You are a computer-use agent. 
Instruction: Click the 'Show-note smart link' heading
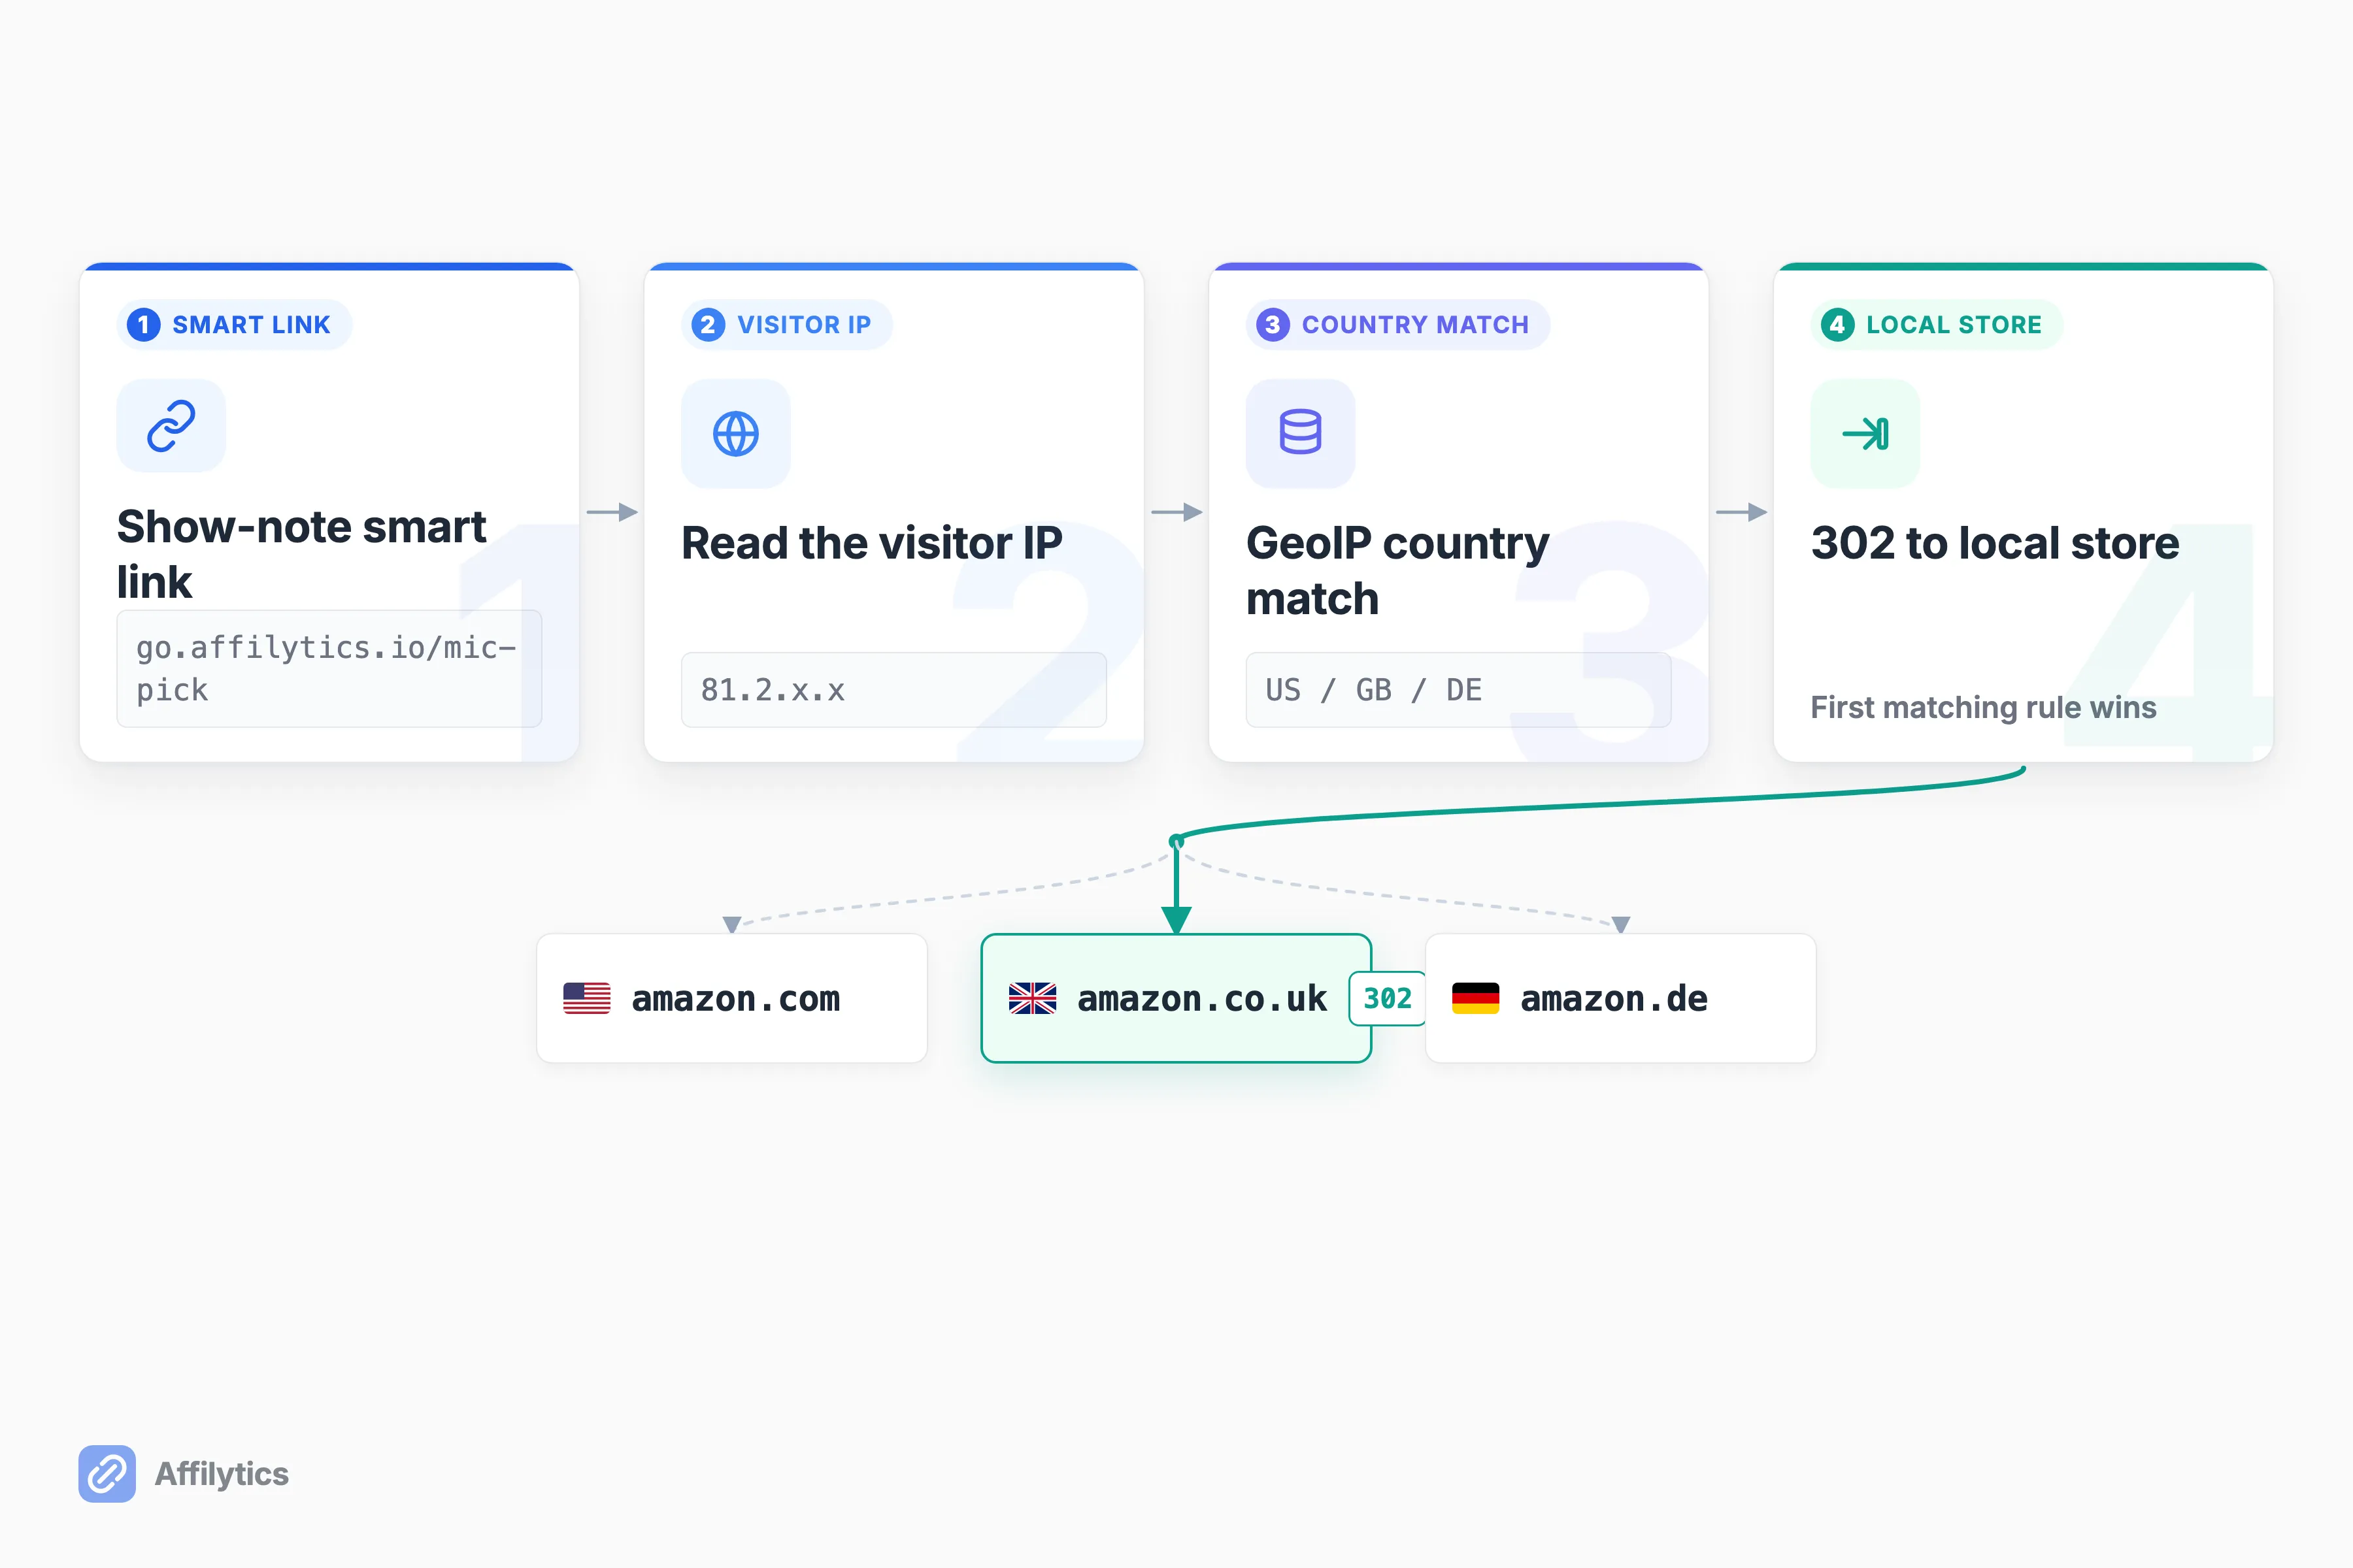point(301,554)
